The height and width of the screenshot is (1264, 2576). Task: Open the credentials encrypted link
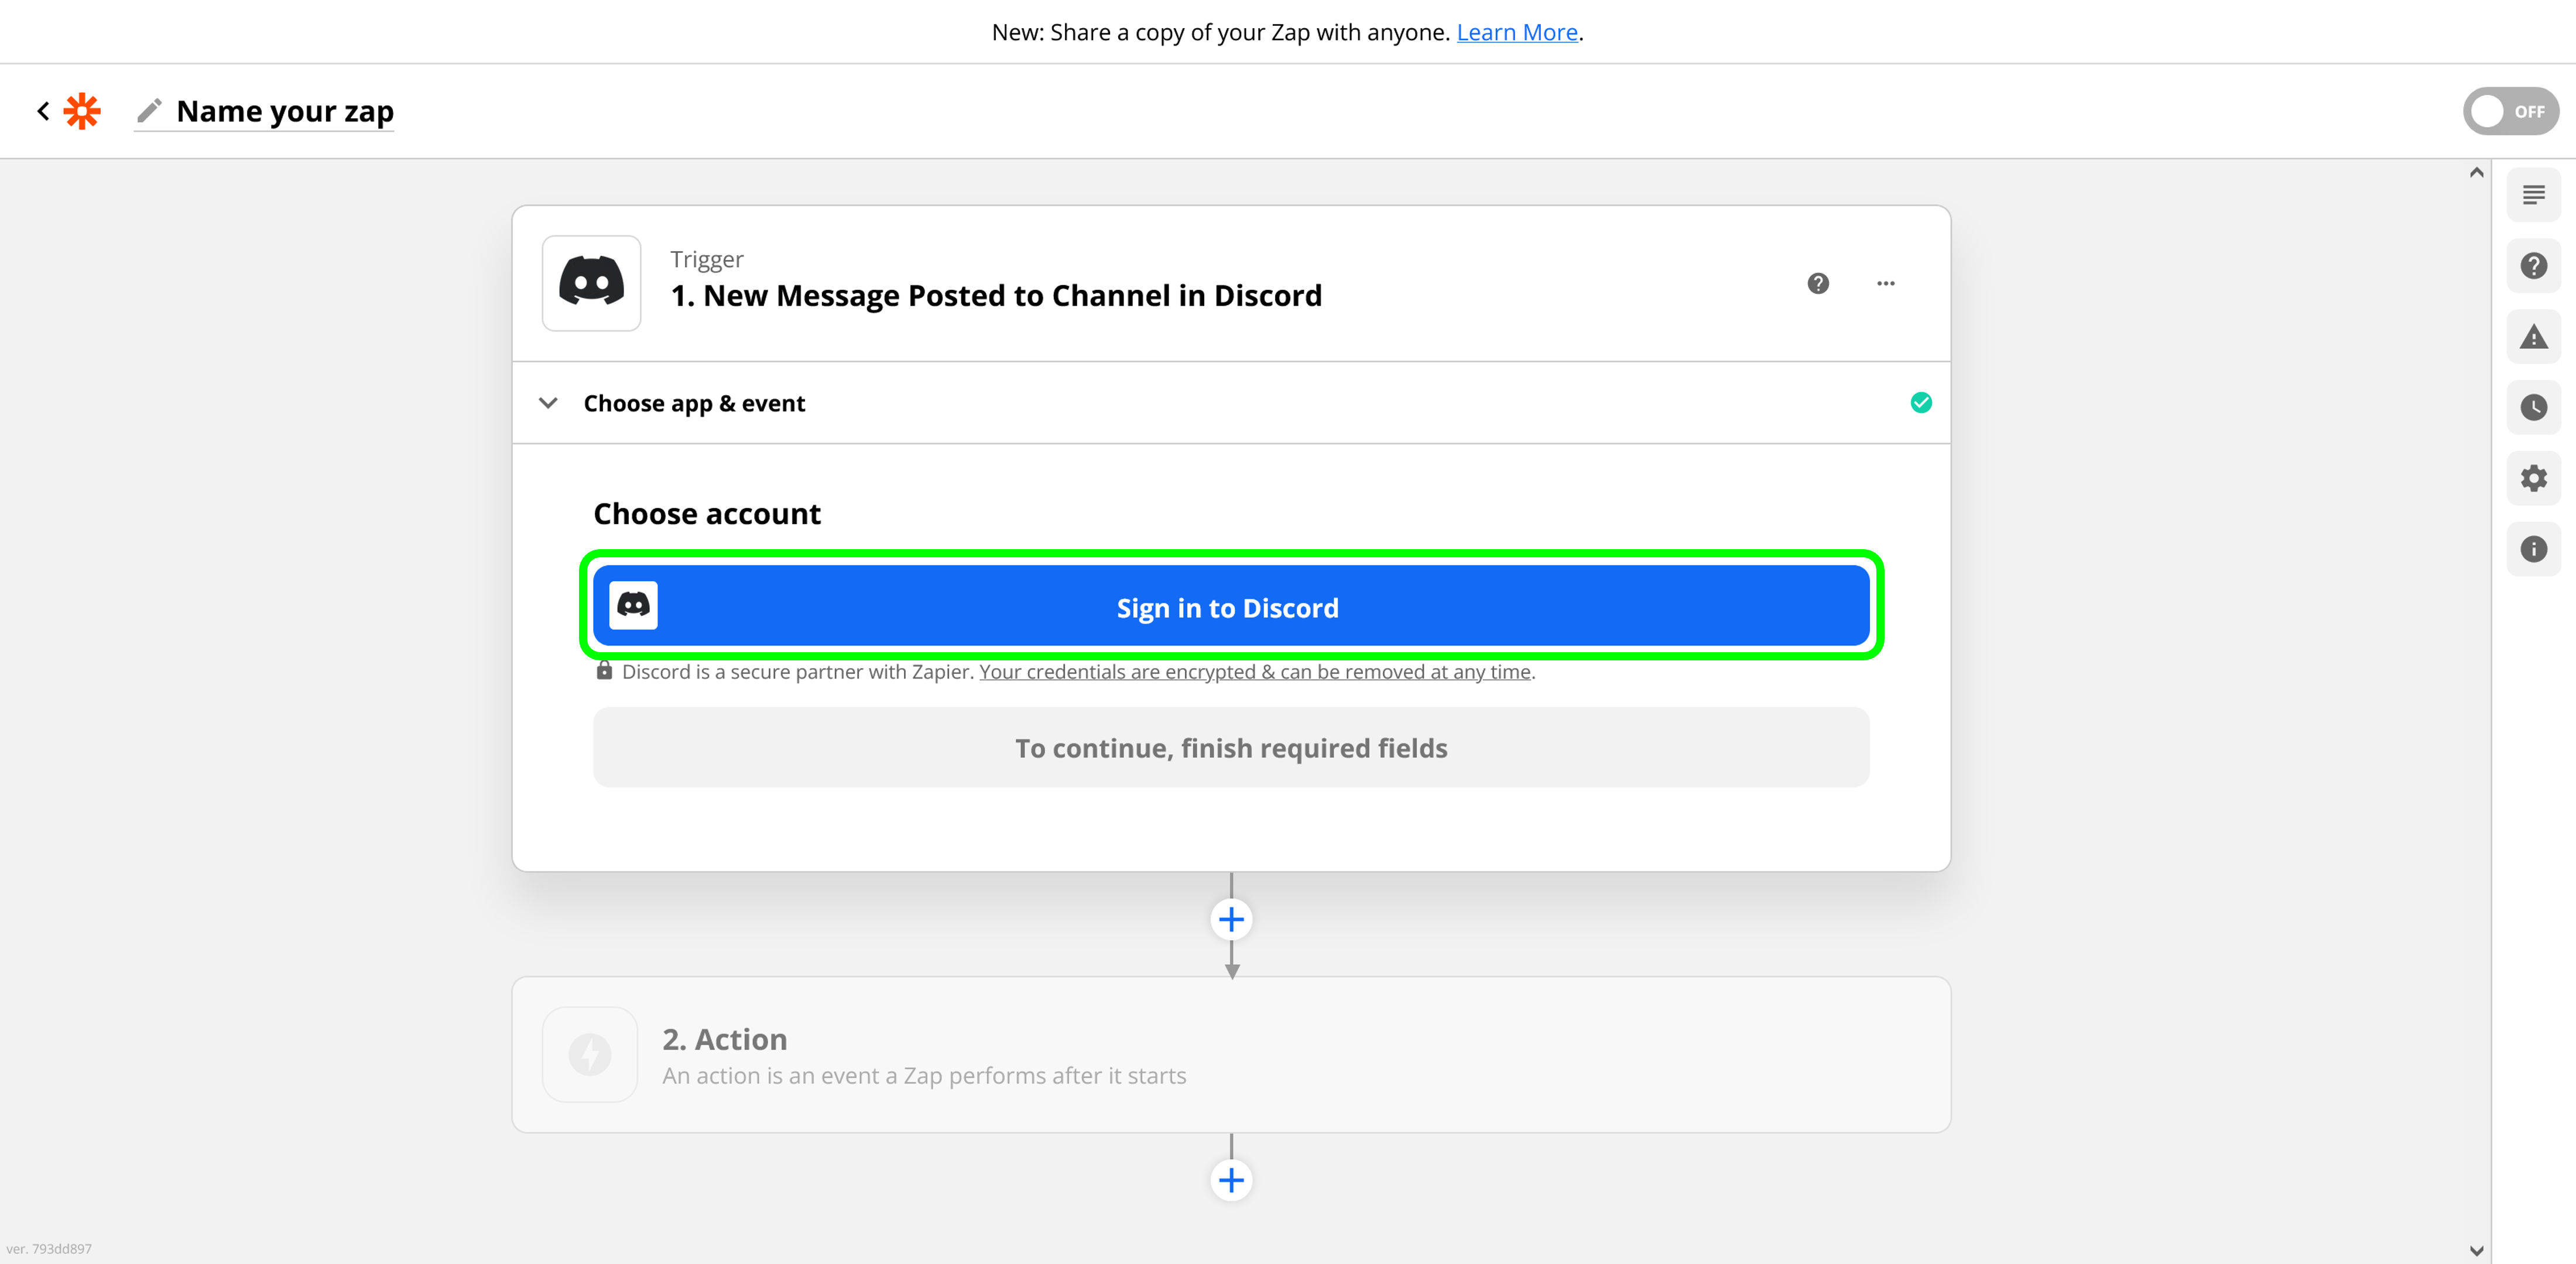coord(1254,672)
